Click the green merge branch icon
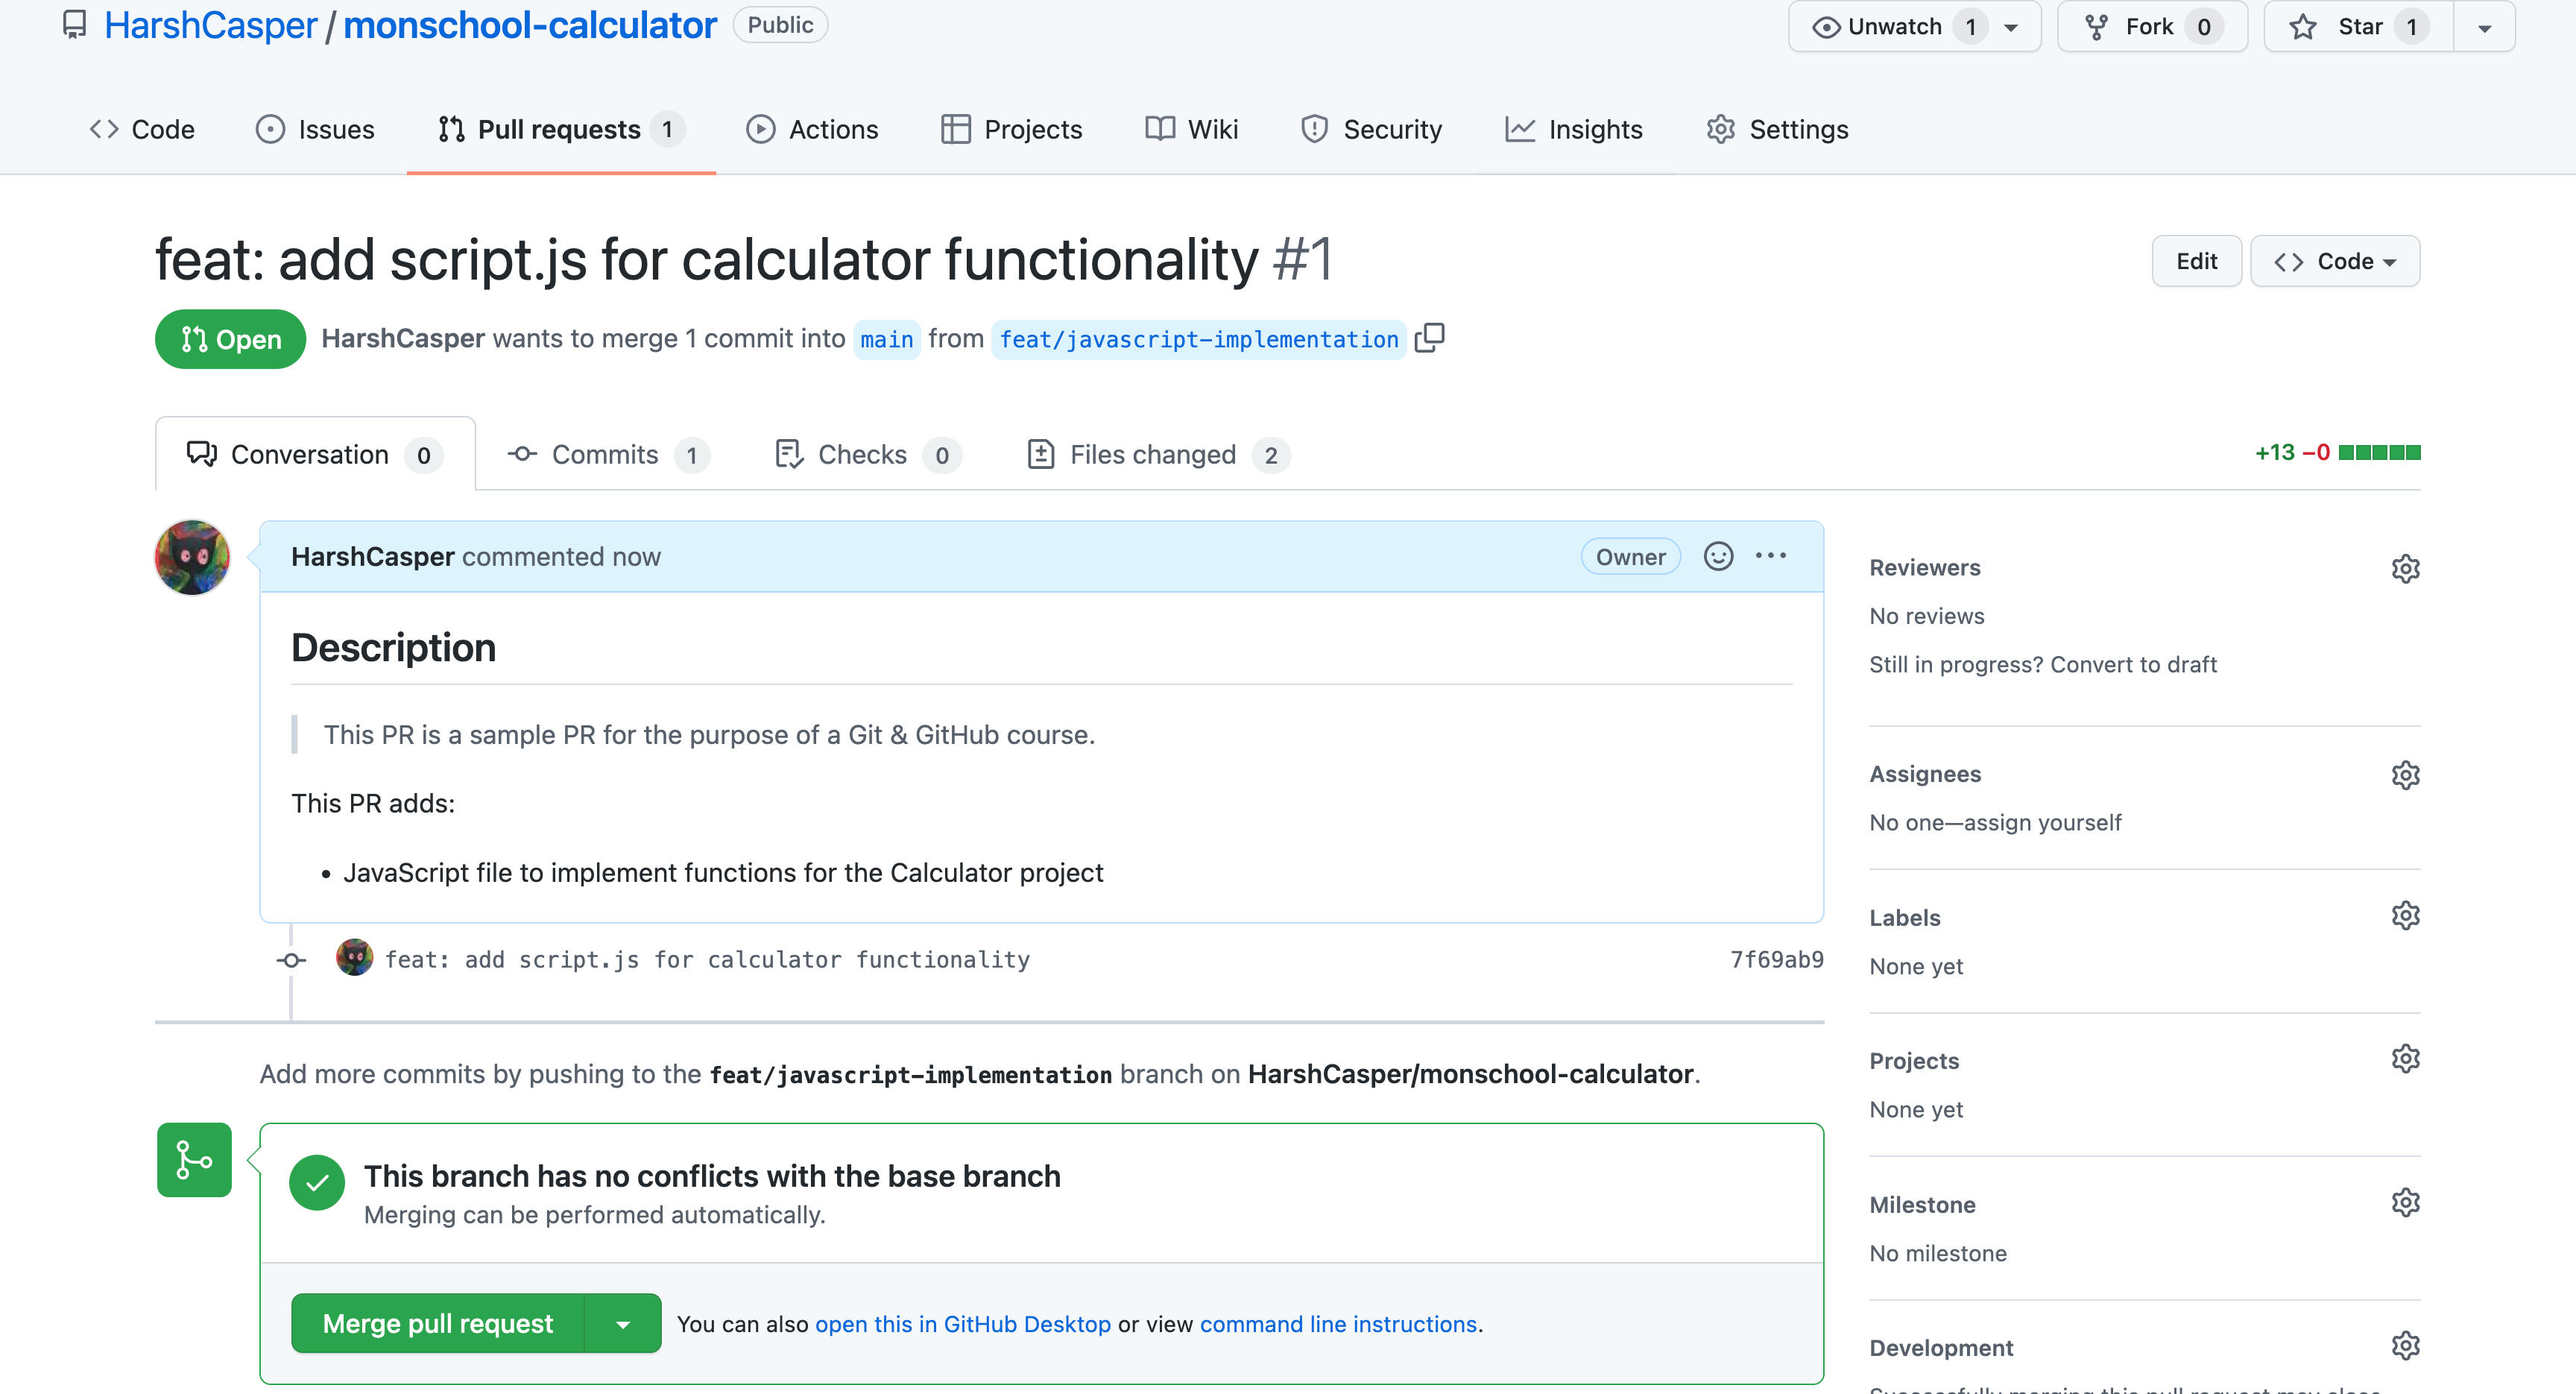2576x1394 pixels. [194, 1160]
